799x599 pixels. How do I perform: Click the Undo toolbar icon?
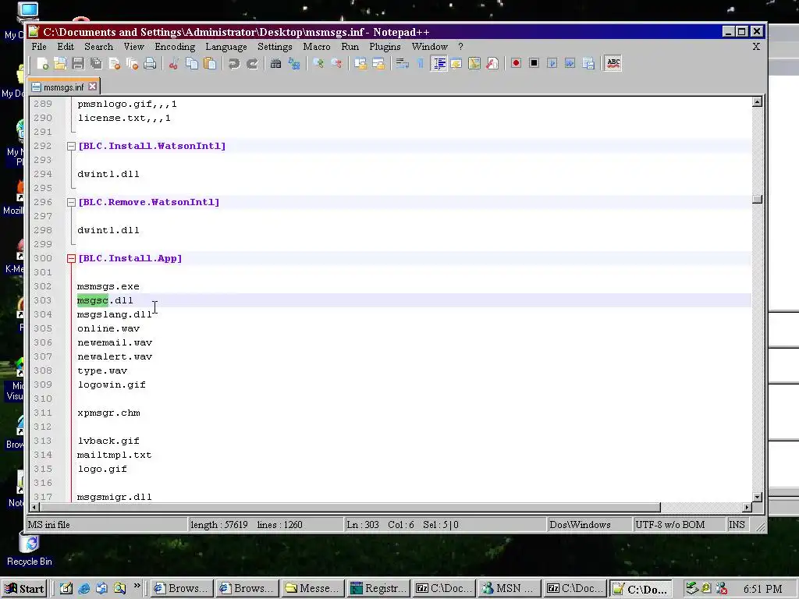coord(234,64)
